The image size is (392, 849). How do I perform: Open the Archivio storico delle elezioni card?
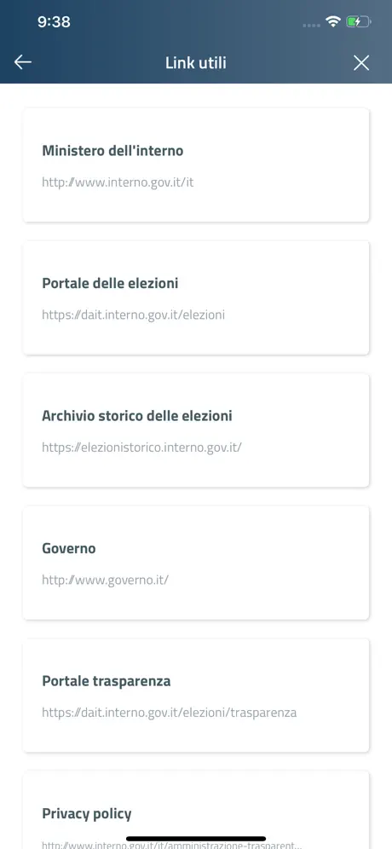pyautogui.click(x=196, y=430)
